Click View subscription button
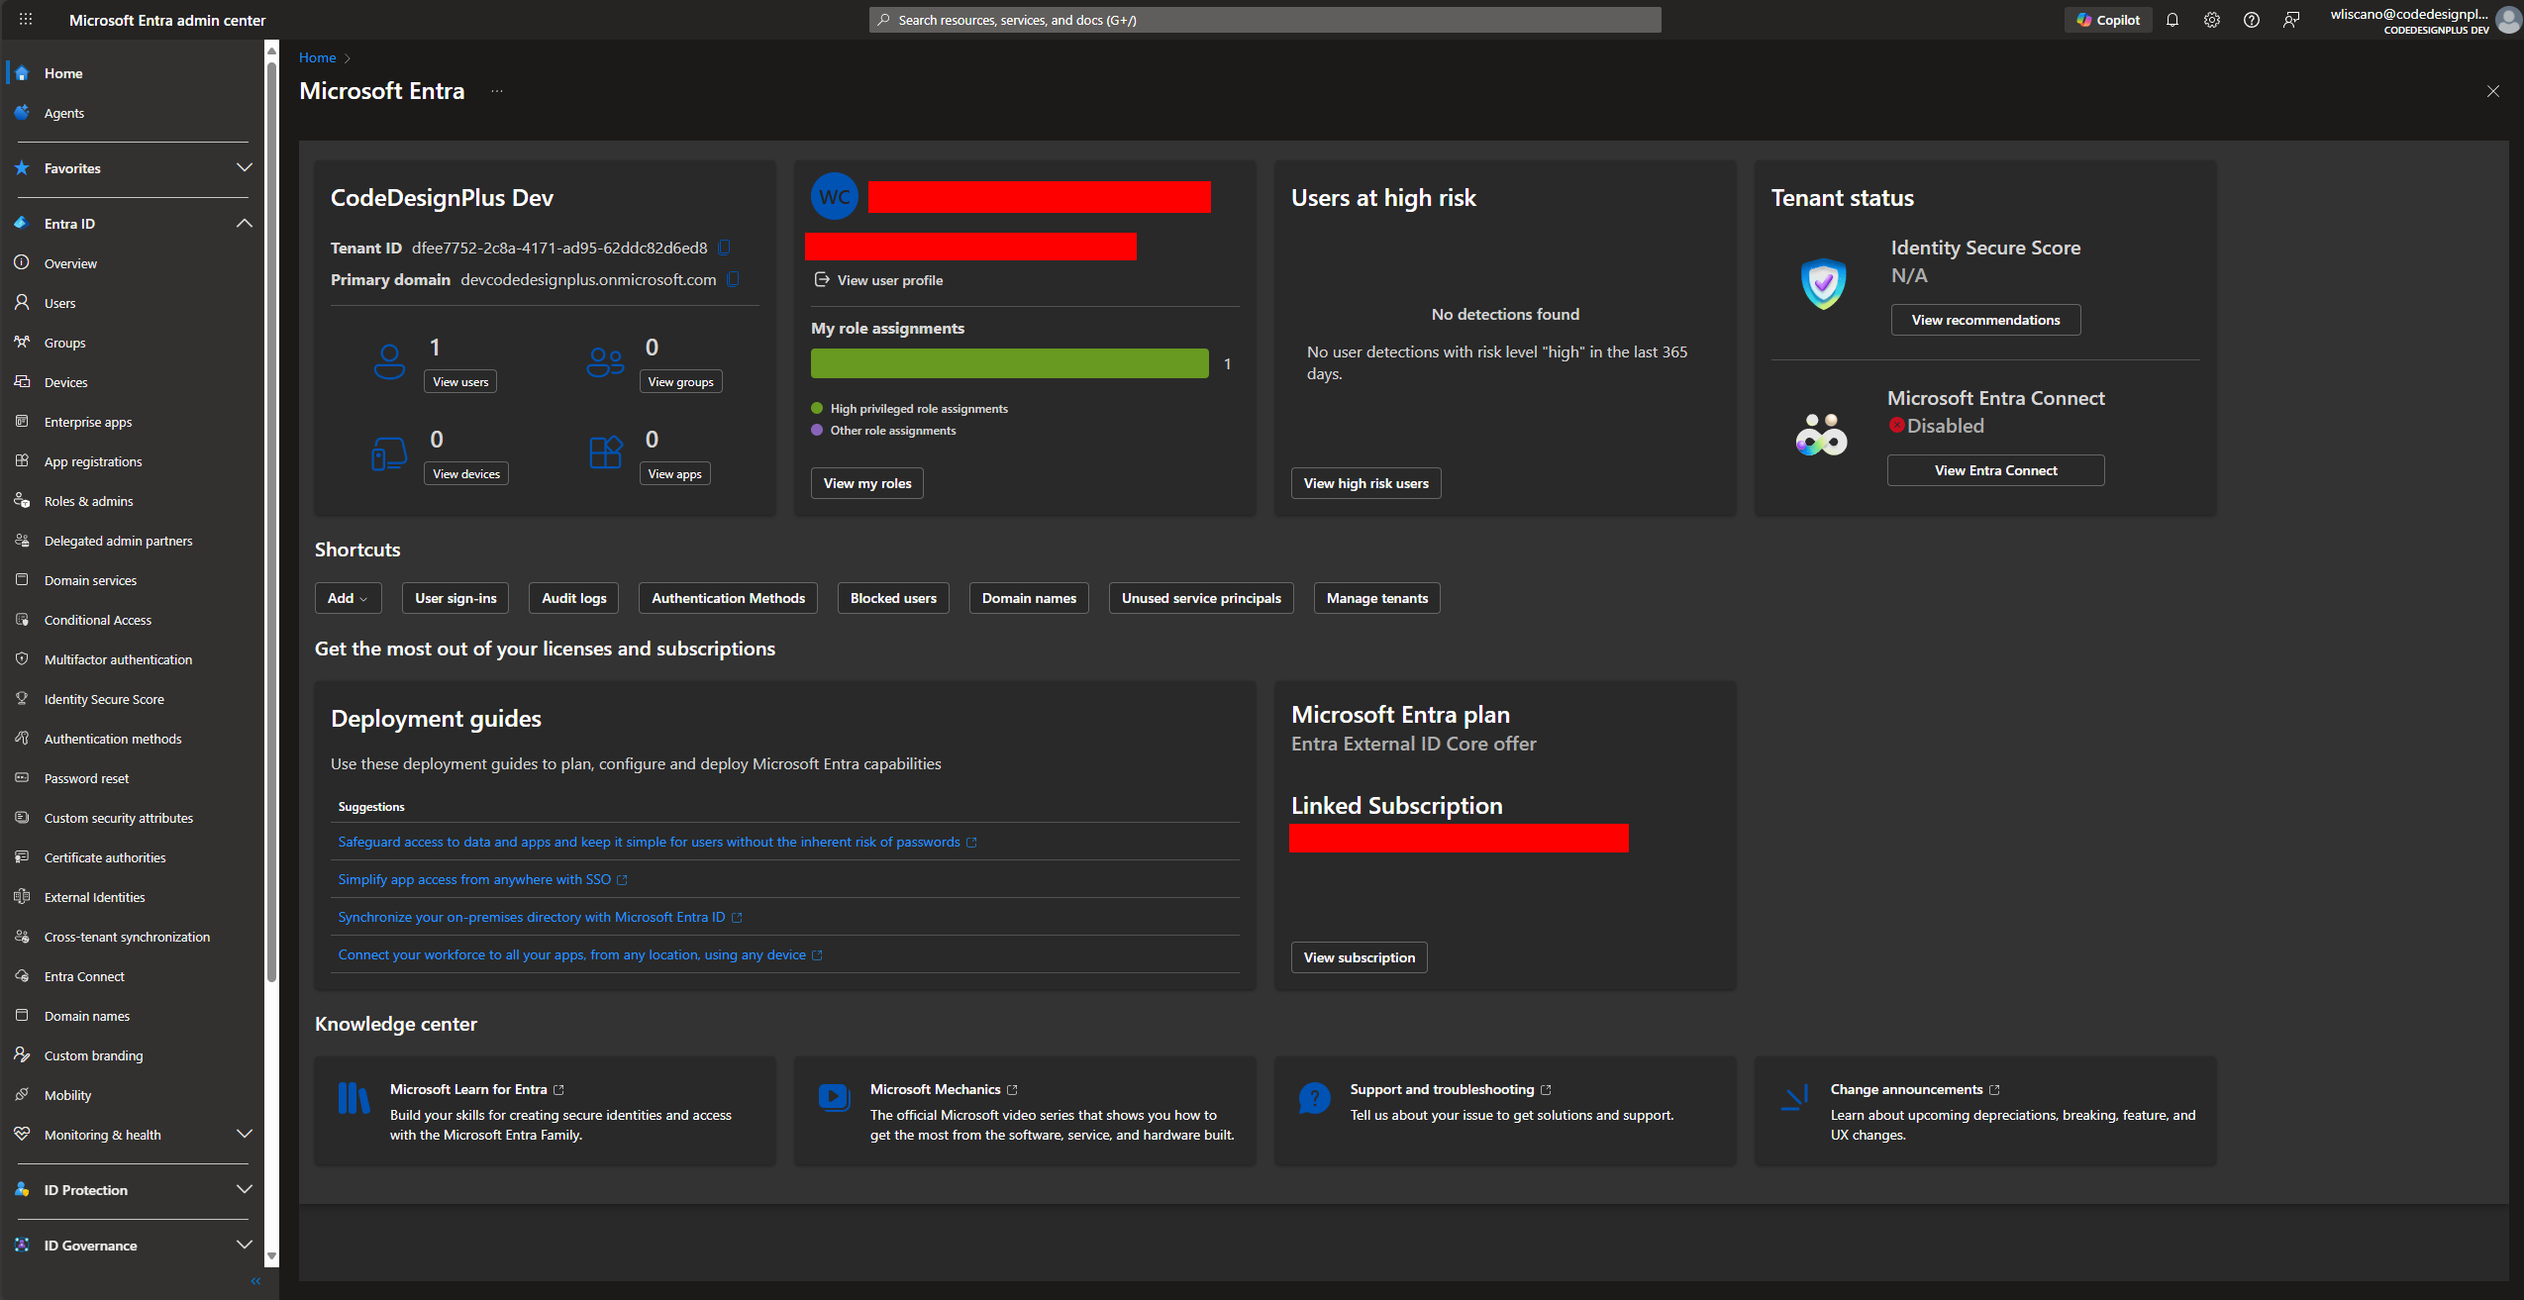The image size is (2524, 1300). click(x=1359, y=957)
